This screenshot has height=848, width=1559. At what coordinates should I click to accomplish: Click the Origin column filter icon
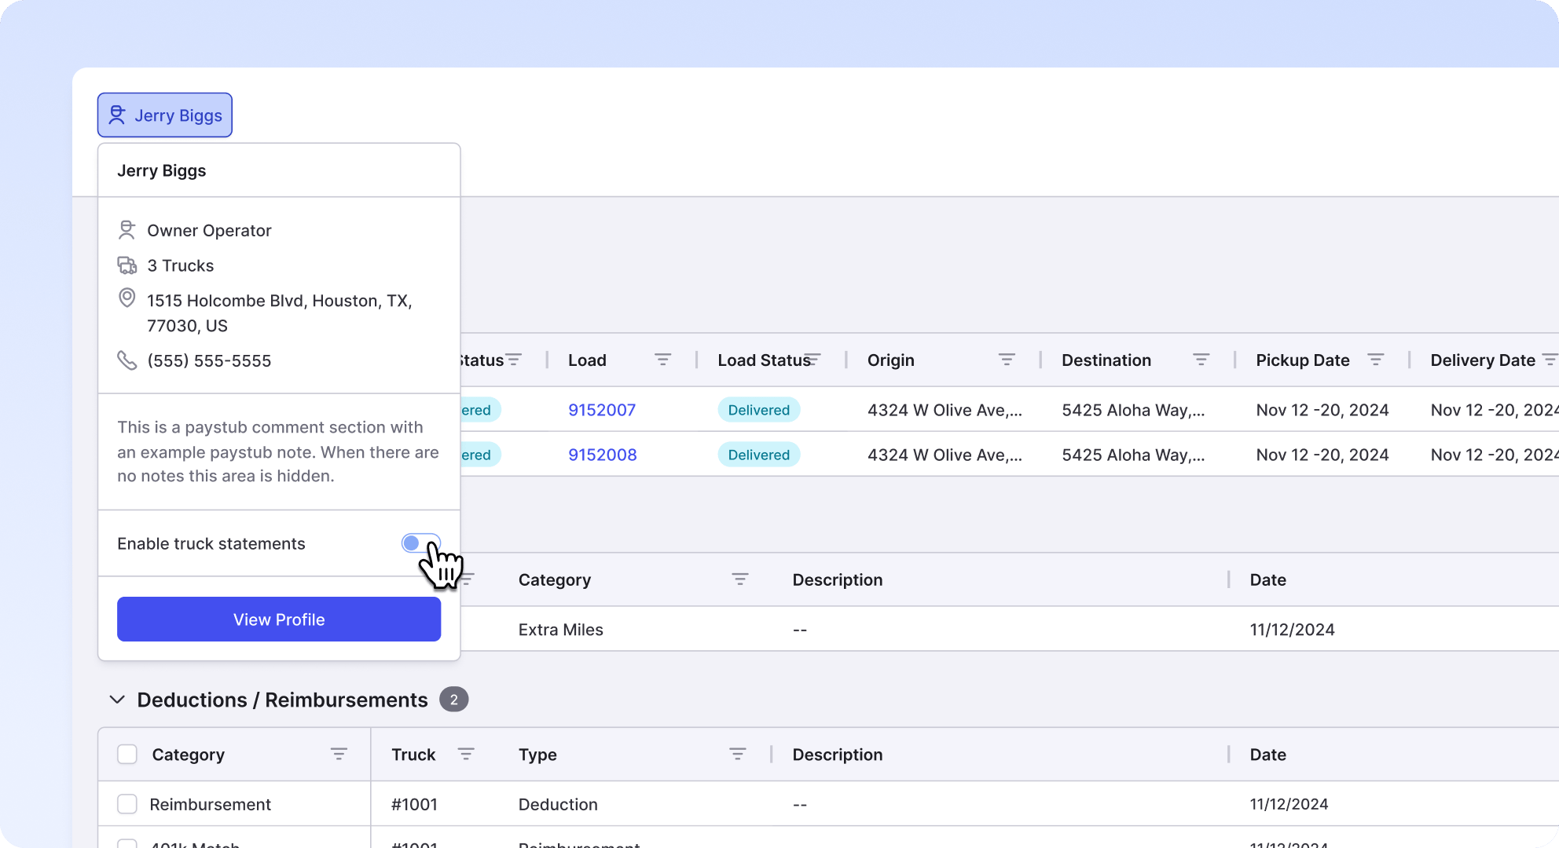[x=1007, y=360]
